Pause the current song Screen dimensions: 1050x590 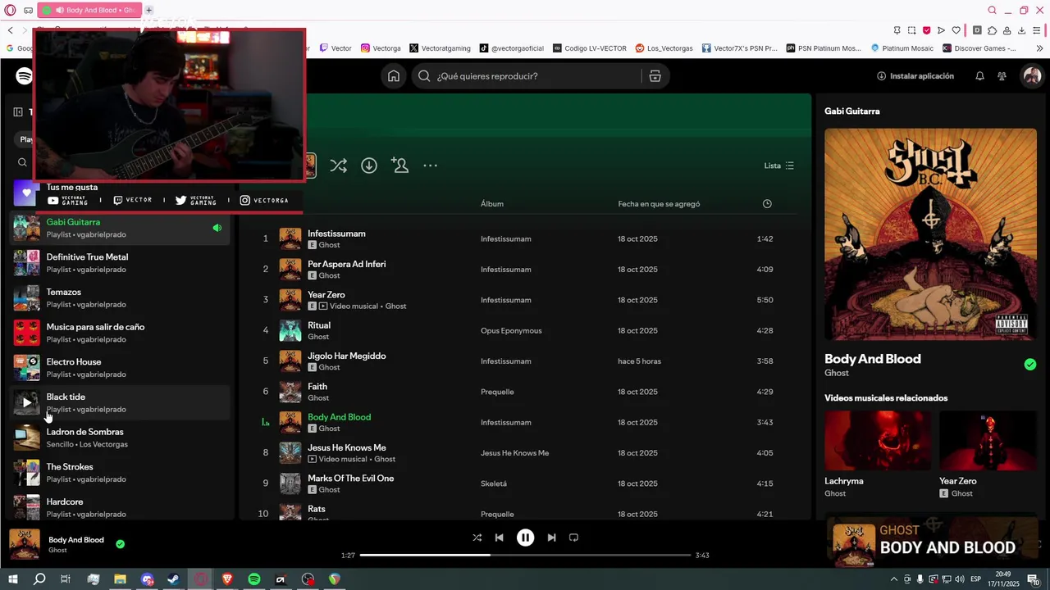pyautogui.click(x=525, y=538)
